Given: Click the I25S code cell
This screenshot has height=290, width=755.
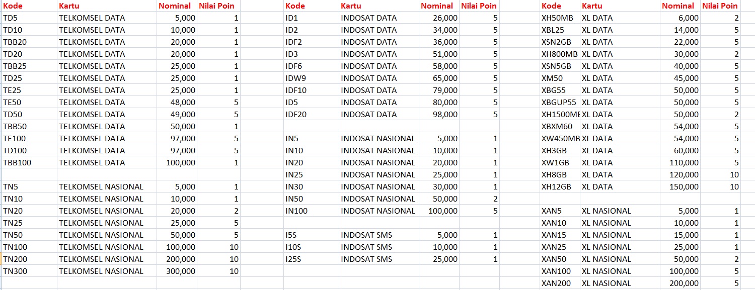Looking at the screenshot, I should pos(311,259).
